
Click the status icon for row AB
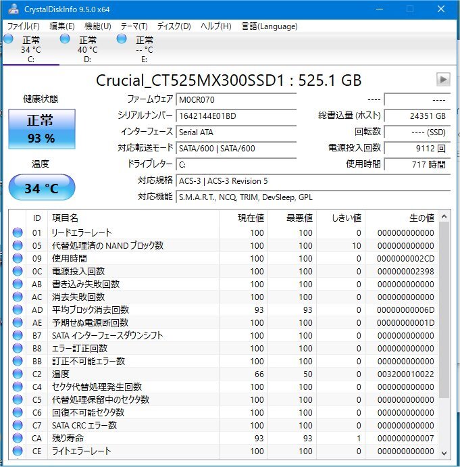tap(18, 284)
